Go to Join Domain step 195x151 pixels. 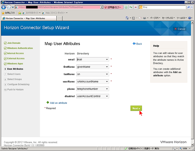(14, 43)
